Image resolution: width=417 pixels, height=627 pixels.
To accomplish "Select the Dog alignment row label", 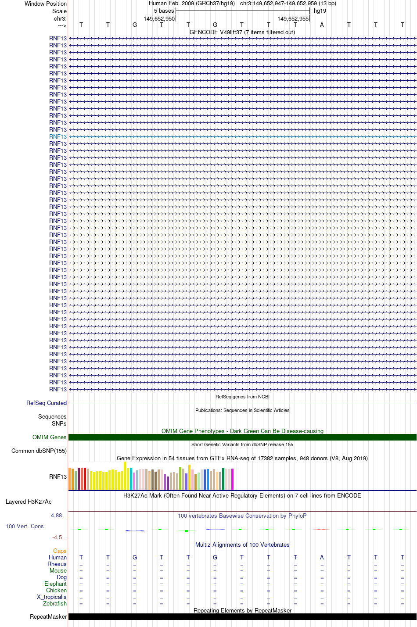I will [x=61, y=577].
